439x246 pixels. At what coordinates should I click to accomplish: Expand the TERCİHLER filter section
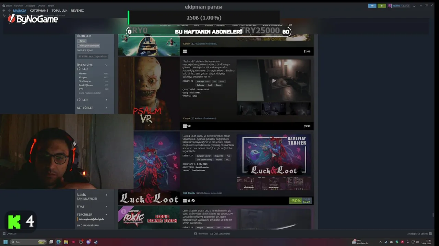(92, 215)
